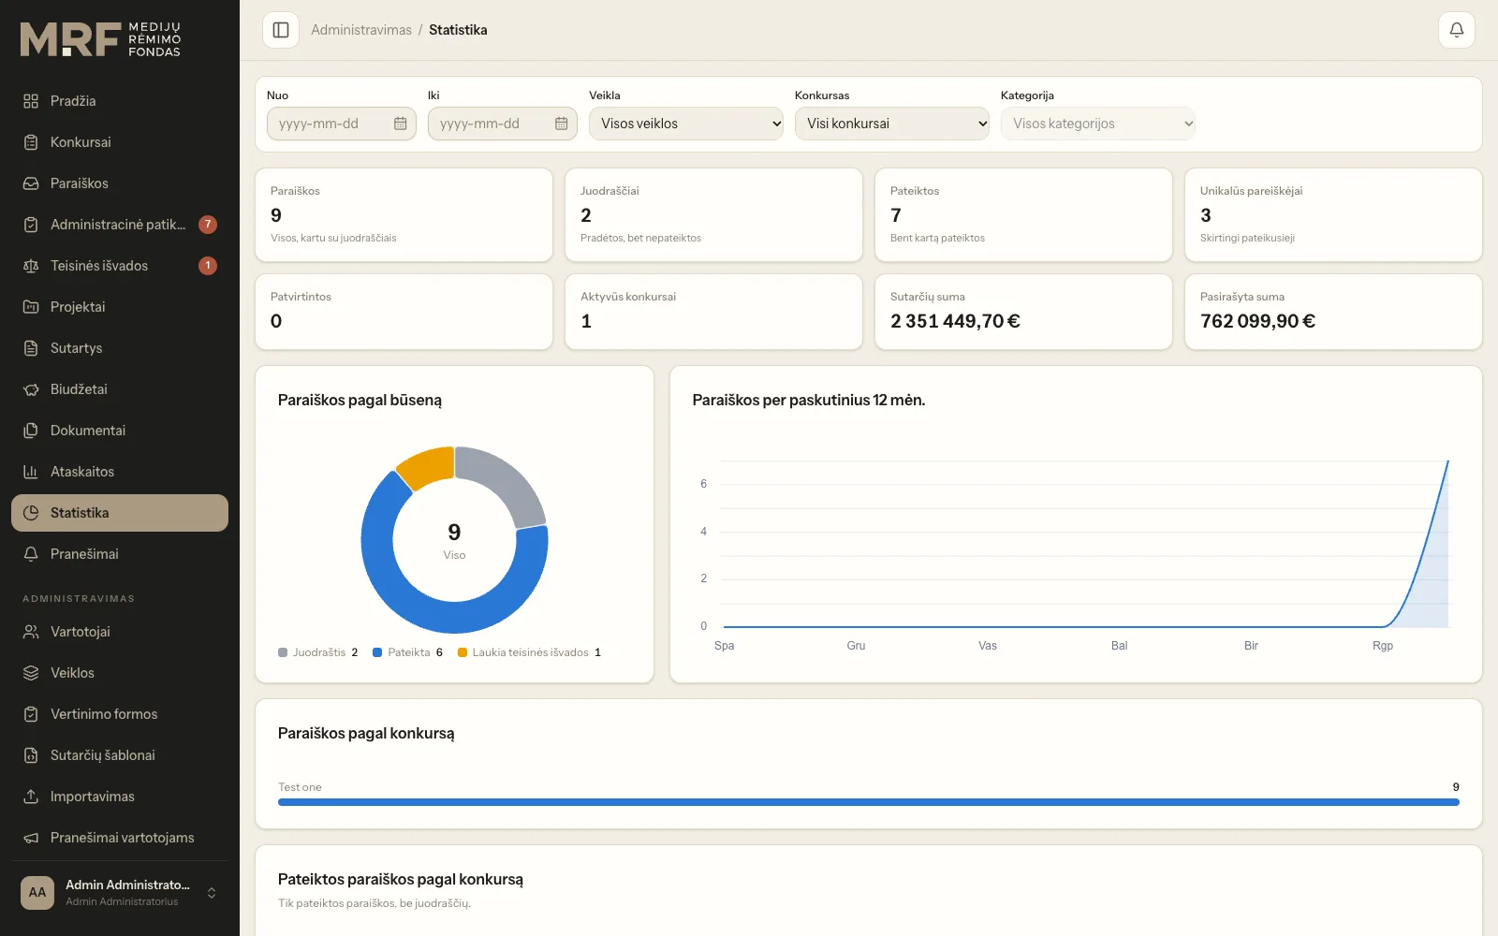Toggle the sidebar panel button
The image size is (1498, 936).
281,30
